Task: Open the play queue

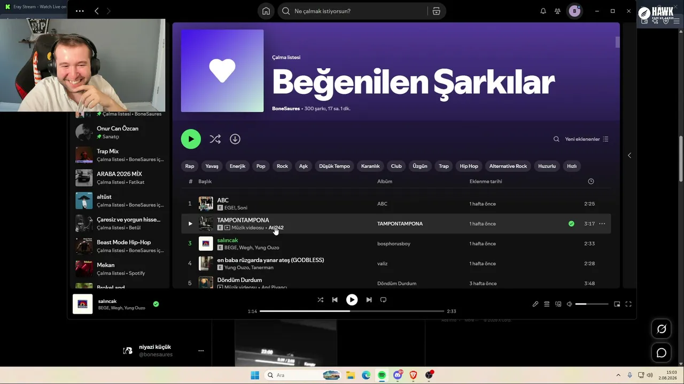Action: click(547, 304)
